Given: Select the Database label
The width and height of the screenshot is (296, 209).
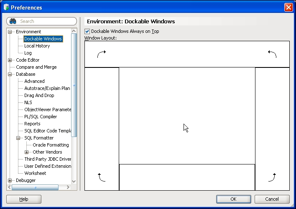Looking at the screenshot, I should pos(26,74).
